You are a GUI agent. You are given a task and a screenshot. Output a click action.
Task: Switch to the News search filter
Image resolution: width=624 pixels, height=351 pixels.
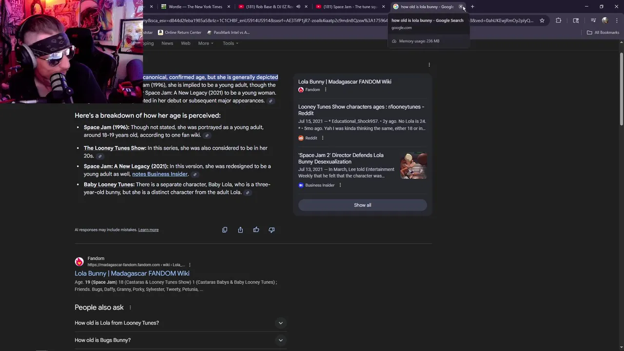(x=167, y=43)
